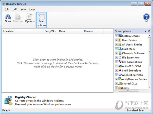Uncheck the Obsolete Software checkbox
Image resolution: width=153 pixels, height=114 pixels.
click(x=116, y=53)
